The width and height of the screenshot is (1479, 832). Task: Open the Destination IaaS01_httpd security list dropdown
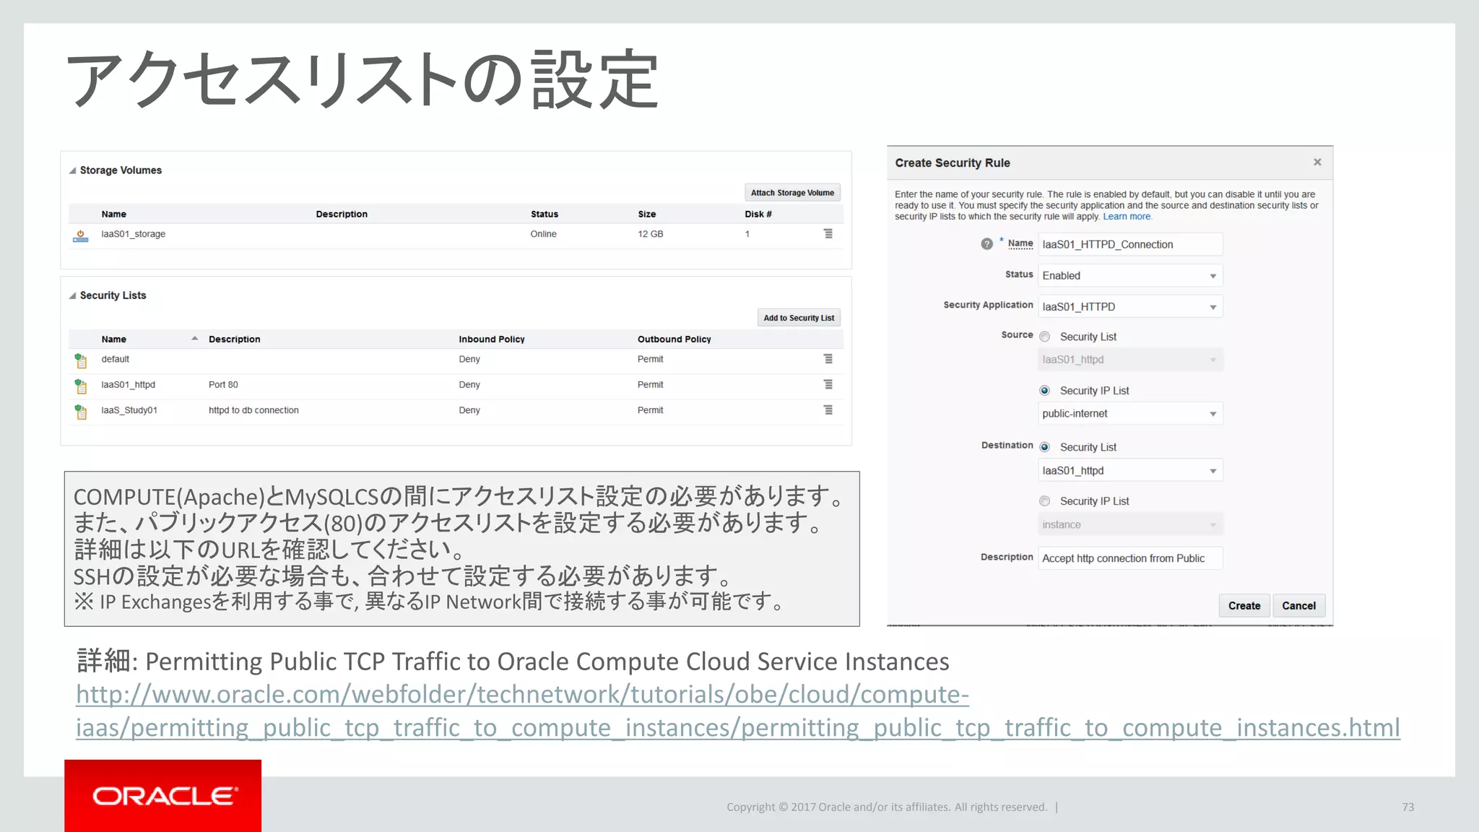(1131, 471)
